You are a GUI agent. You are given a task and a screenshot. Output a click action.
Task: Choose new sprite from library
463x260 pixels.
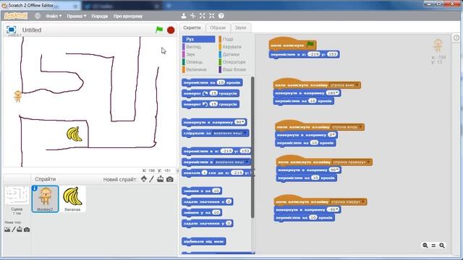(144, 179)
